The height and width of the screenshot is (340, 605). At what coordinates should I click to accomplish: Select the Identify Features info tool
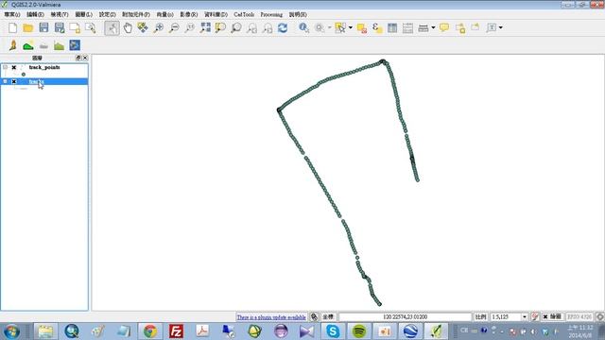coord(303,27)
